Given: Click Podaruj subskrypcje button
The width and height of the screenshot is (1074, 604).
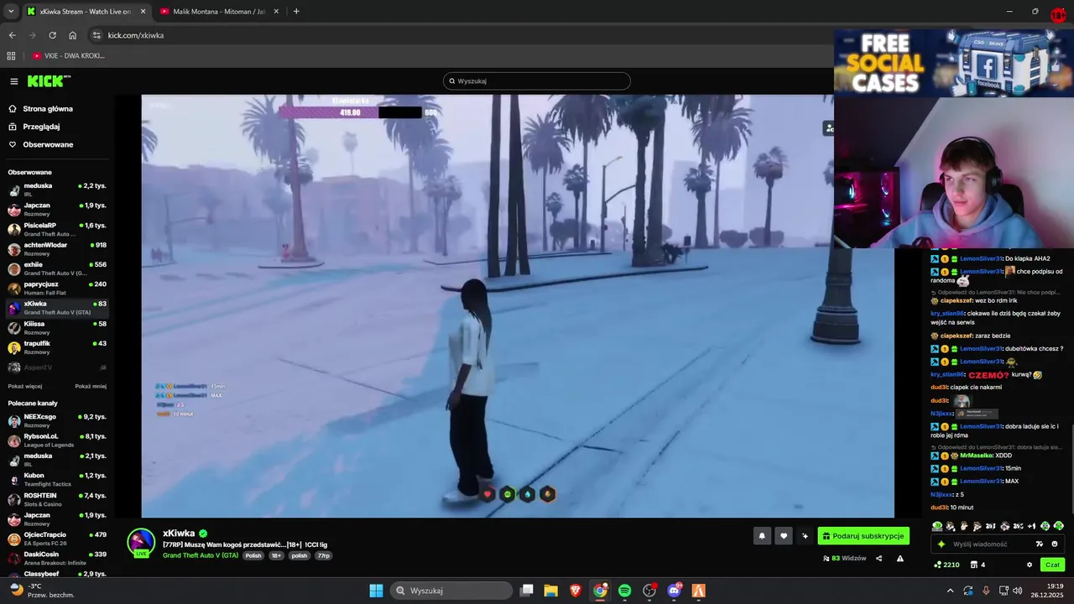Looking at the screenshot, I should pyautogui.click(x=863, y=536).
